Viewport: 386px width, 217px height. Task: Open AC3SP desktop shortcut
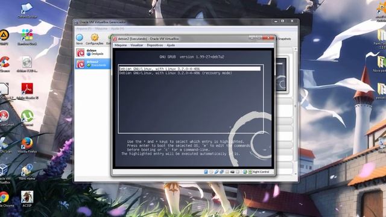coord(27,199)
